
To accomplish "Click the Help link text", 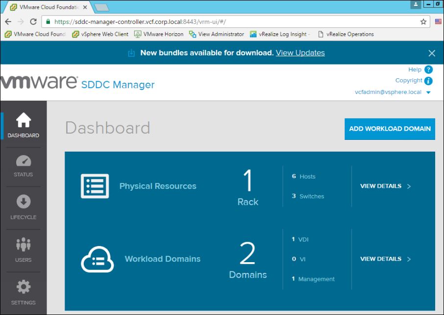I will [415, 69].
